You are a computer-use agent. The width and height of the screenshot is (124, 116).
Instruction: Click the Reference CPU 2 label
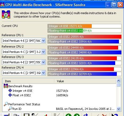pos(13,47)
